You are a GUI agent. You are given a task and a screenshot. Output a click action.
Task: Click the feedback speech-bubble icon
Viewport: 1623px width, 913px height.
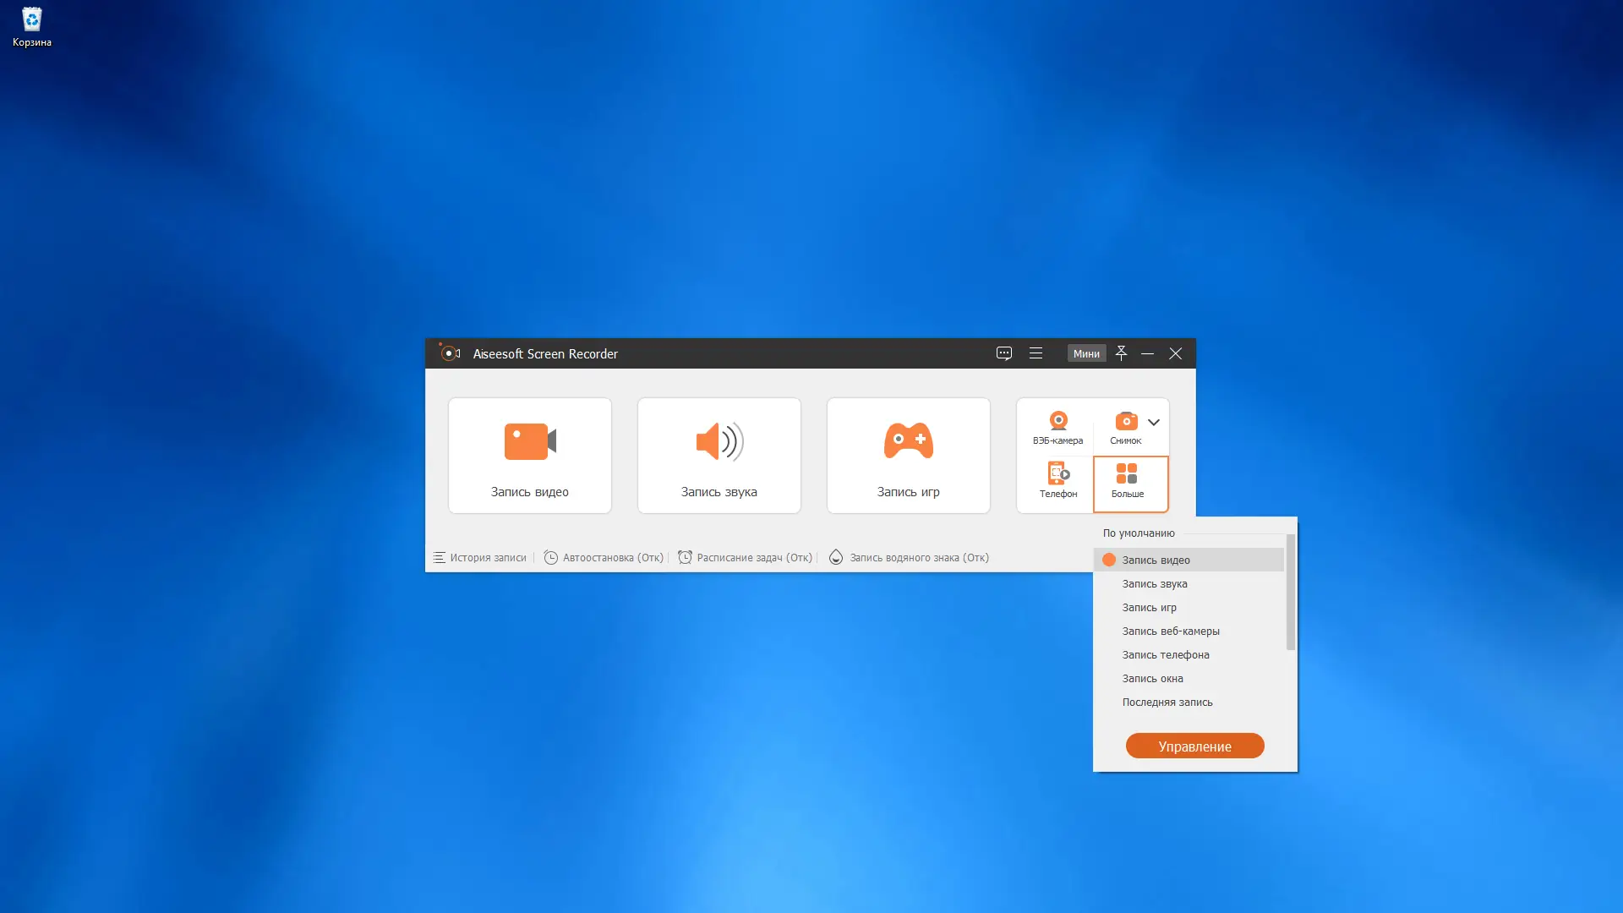point(1003,353)
